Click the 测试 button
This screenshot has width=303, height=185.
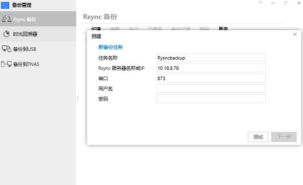258,137
